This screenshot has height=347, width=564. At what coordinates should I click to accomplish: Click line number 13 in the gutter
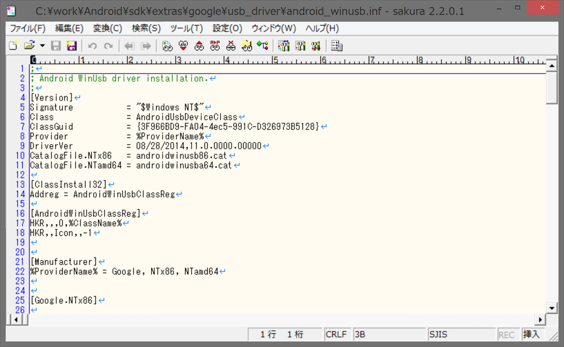pos(20,185)
